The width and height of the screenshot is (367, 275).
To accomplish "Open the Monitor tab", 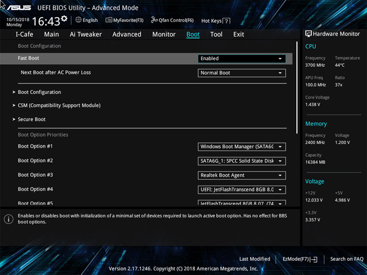I will point(164,35).
